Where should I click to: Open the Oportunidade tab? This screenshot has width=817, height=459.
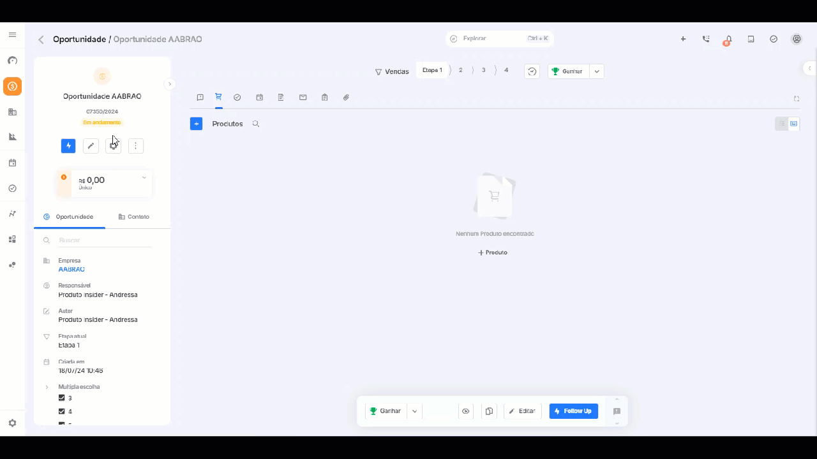69,217
